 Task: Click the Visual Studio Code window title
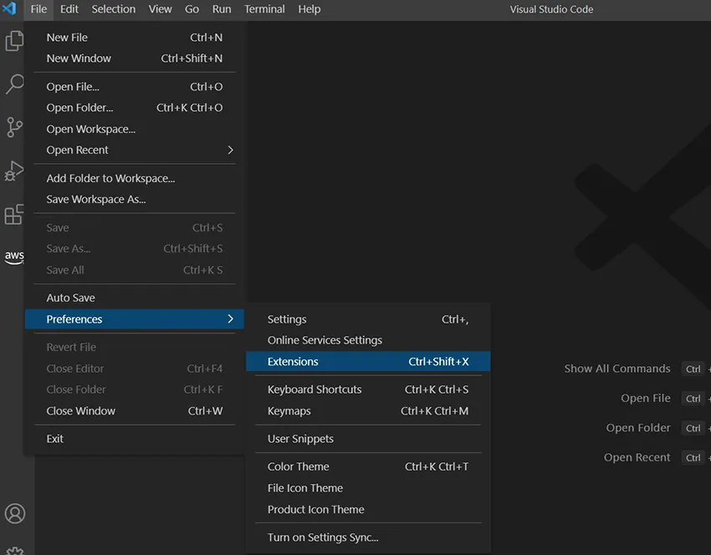(551, 9)
